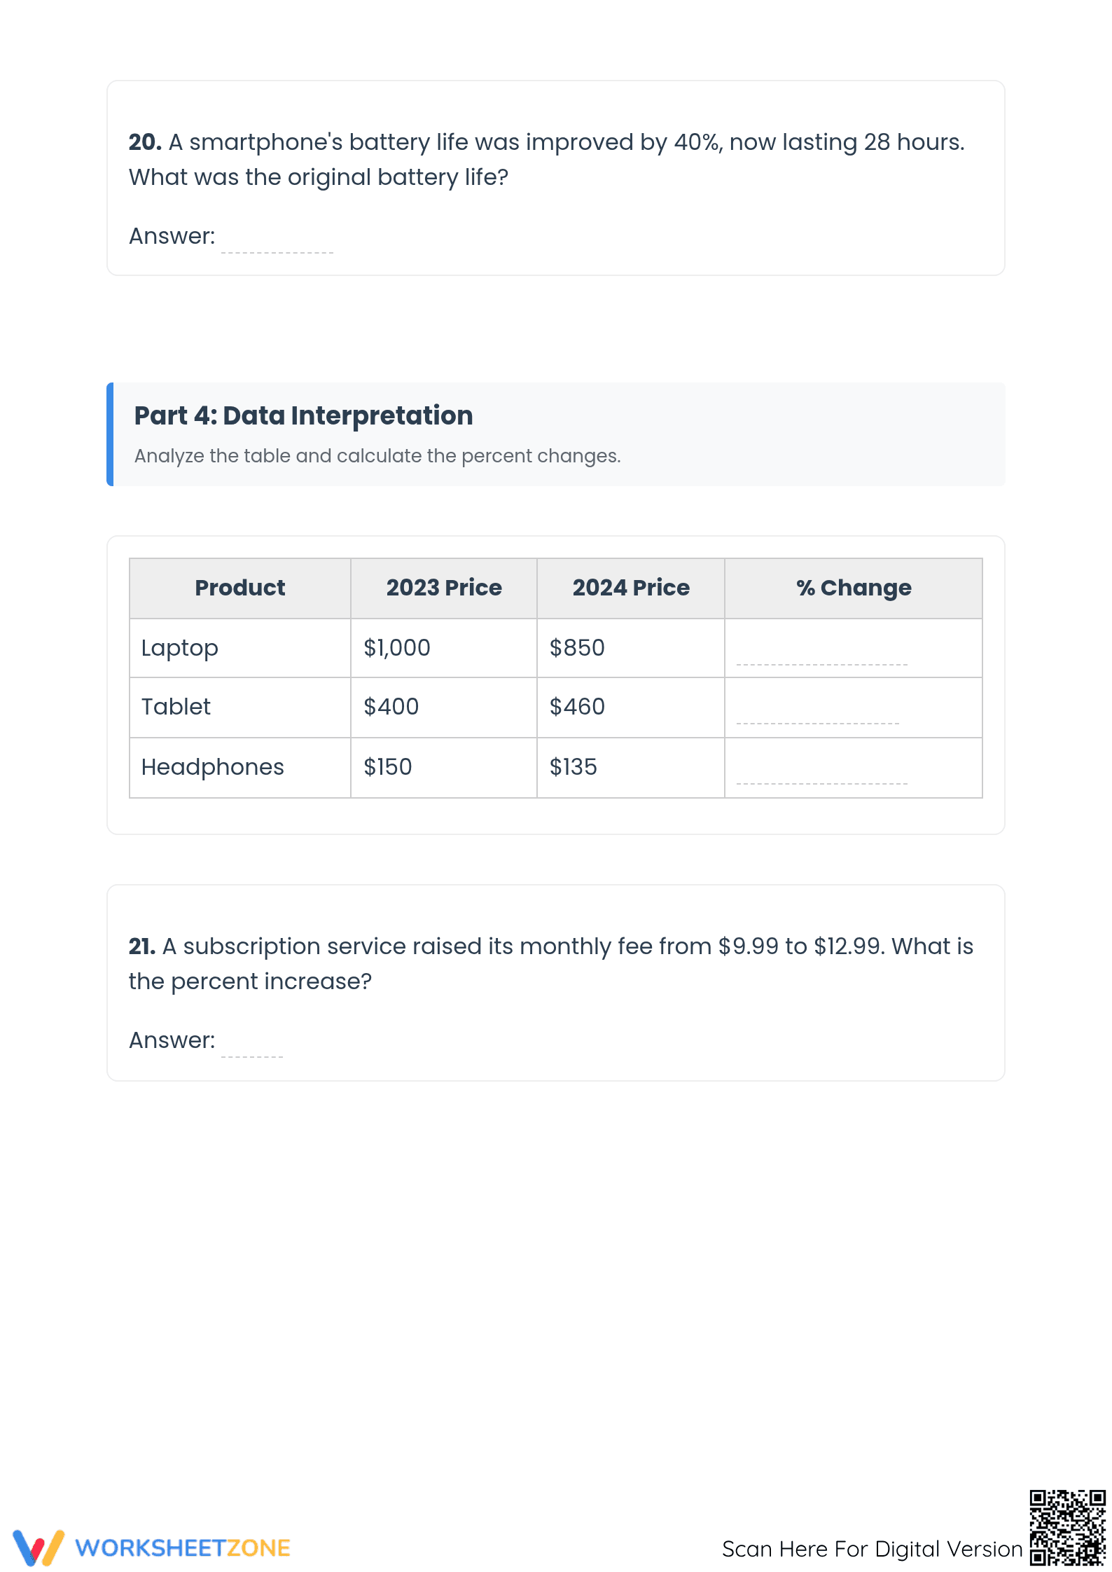Click the question 21 number label
Viewport: 1112px width, 1572px height.
click(142, 946)
